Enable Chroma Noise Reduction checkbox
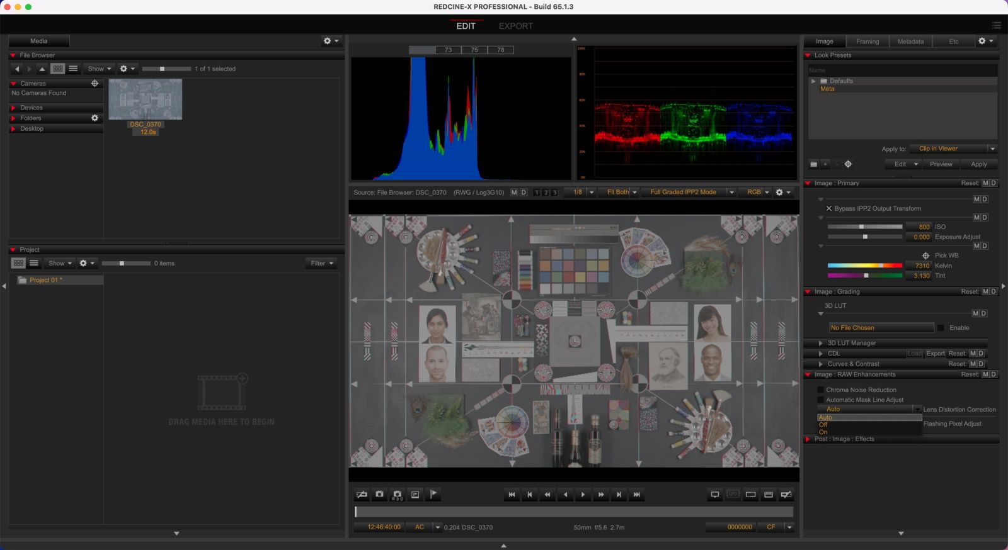This screenshot has width=1008, height=550. (x=820, y=390)
